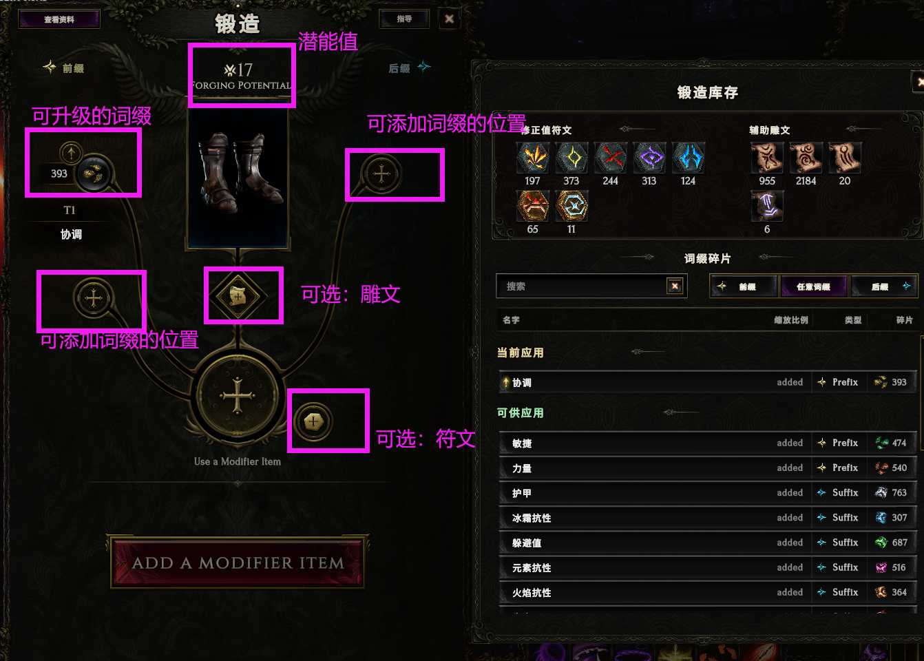Screen dimensions: 924x661
Task: Select the 冰霜抗性 affix row
Action: [x=707, y=518]
